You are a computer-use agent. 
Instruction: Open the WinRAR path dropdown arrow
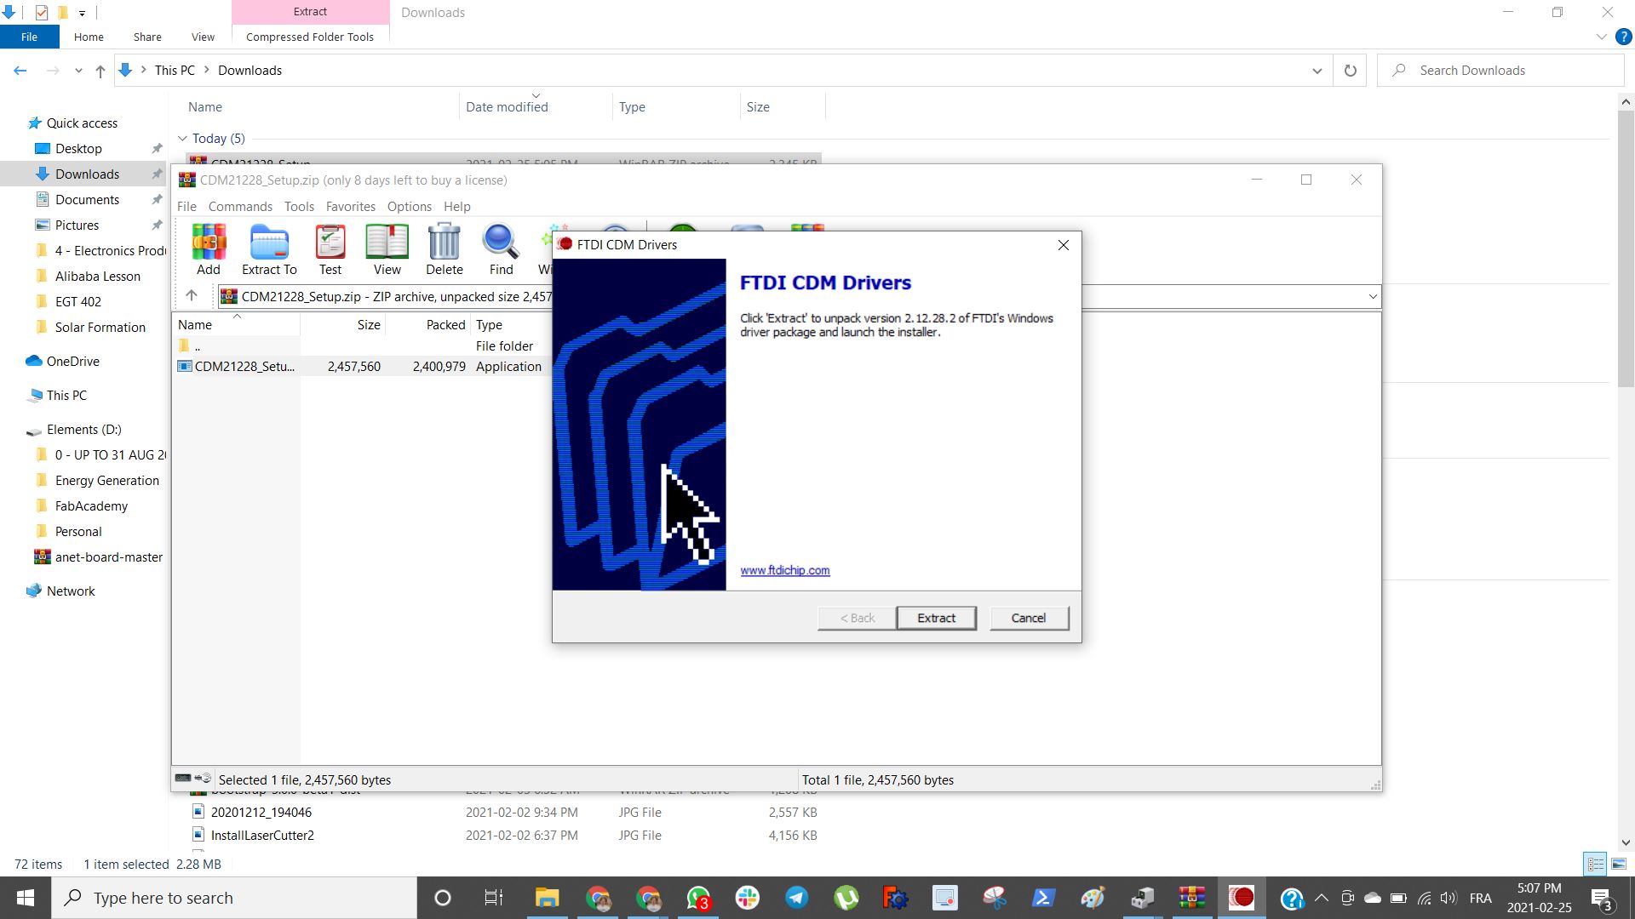[x=1372, y=296]
